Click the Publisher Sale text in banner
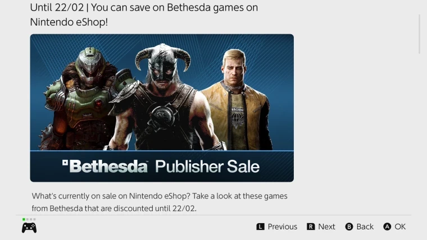This screenshot has height=240, width=427. (x=207, y=167)
